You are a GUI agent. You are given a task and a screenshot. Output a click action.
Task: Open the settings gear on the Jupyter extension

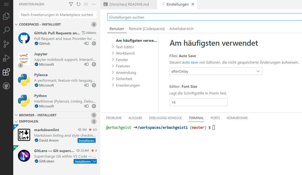(94, 64)
